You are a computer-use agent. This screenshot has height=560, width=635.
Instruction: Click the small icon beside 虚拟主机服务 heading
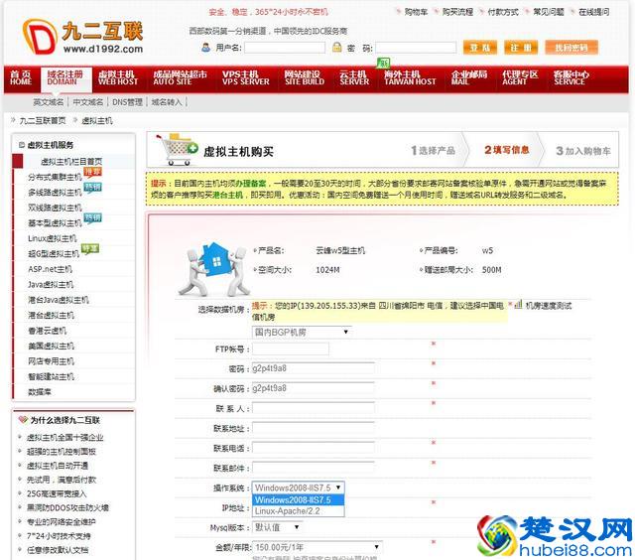click(x=22, y=145)
